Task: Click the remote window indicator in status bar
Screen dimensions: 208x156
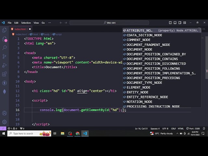Action: click(x=3, y=128)
